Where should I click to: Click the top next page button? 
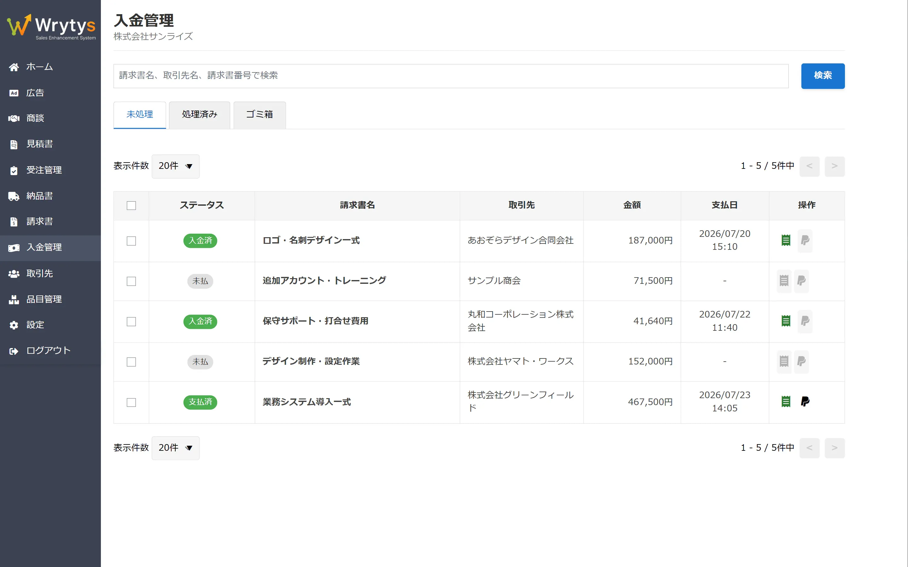835,166
